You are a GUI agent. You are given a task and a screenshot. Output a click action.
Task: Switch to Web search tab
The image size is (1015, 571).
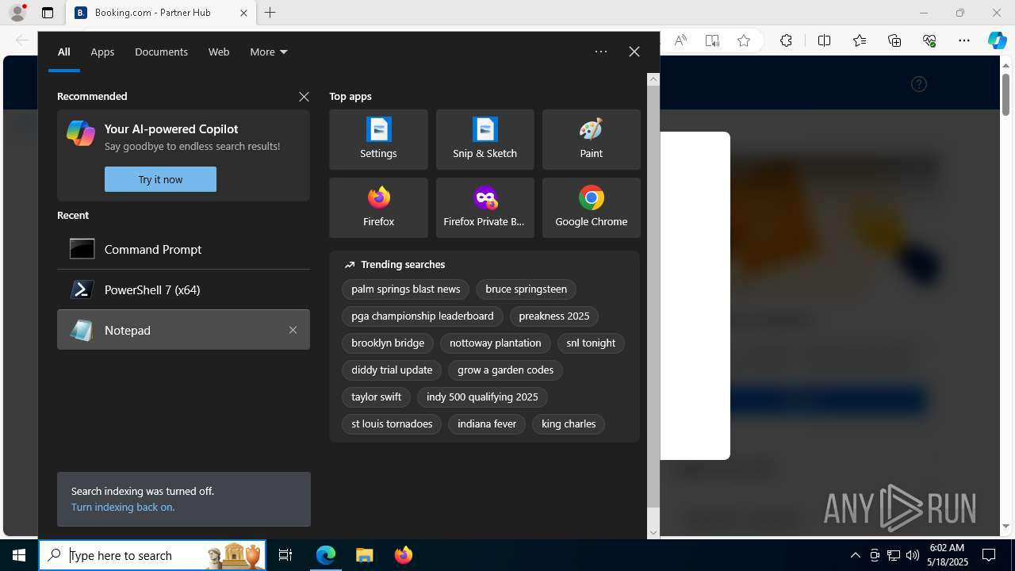pos(219,52)
